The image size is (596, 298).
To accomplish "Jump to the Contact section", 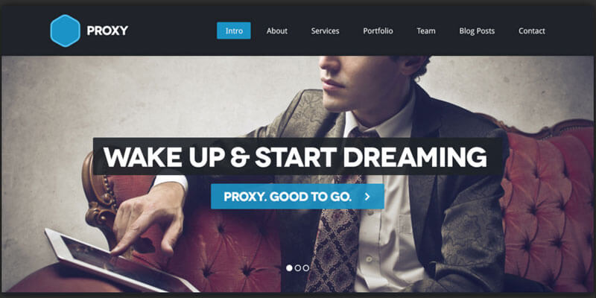I will (x=531, y=31).
